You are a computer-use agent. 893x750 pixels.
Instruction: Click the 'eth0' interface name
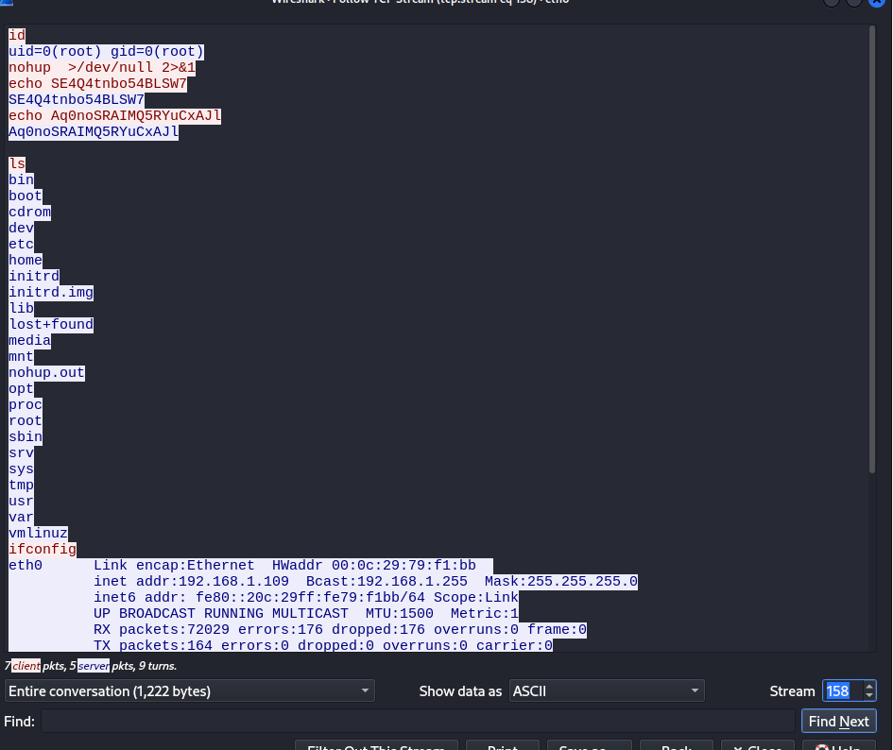coord(26,566)
